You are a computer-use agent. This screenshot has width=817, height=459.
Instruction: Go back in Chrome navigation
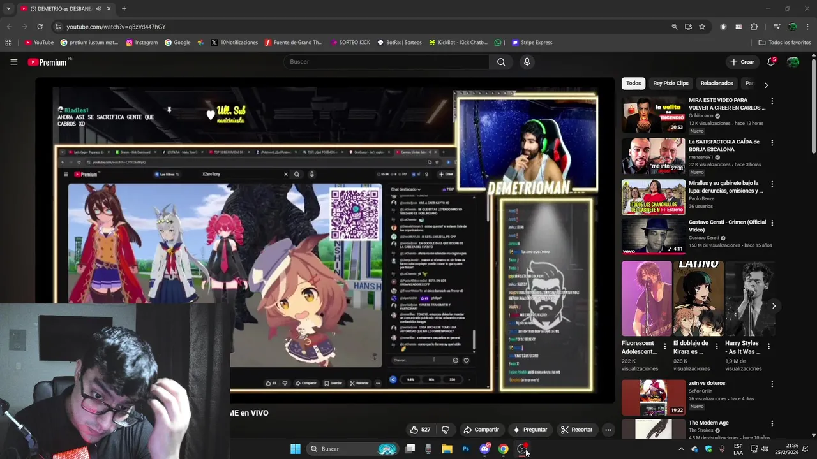tap(9, 27)
